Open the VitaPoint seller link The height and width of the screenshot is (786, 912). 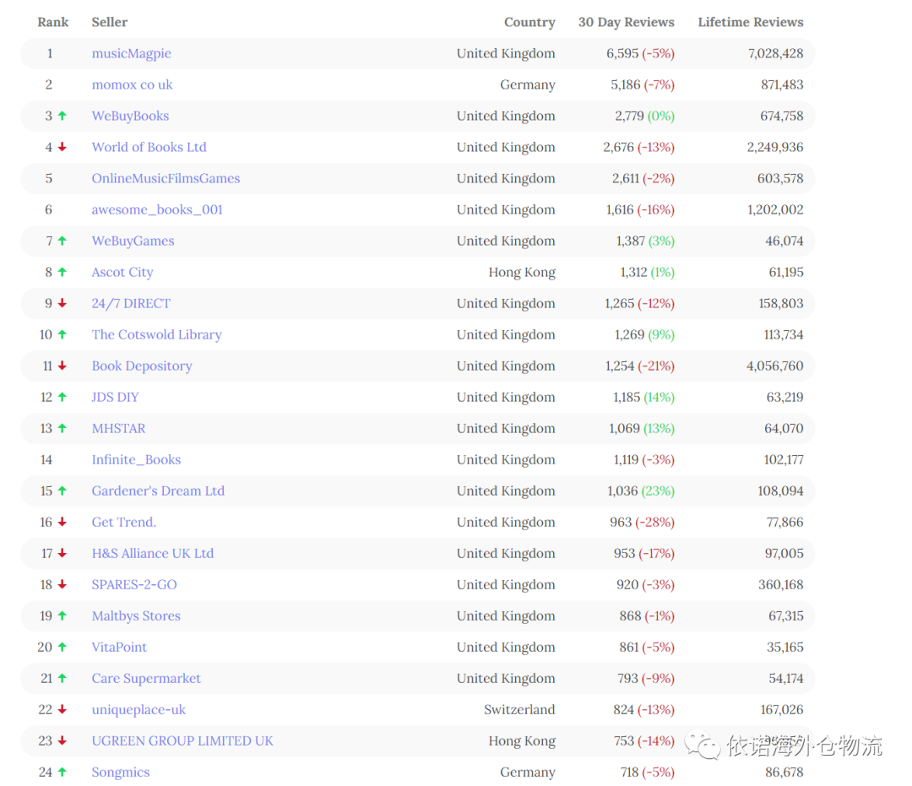(x=119, y=648)
